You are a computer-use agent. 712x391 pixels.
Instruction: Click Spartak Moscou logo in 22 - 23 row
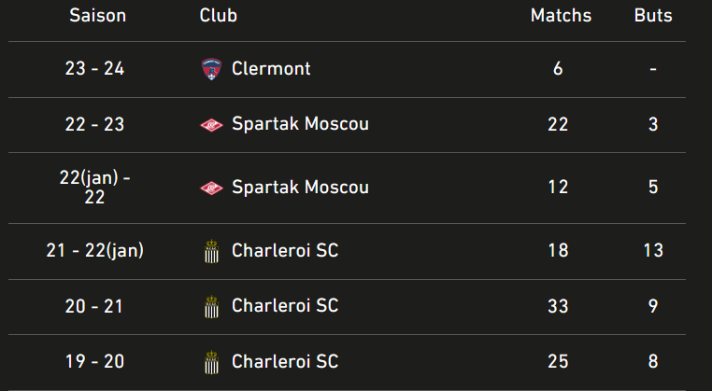(211, 125)
